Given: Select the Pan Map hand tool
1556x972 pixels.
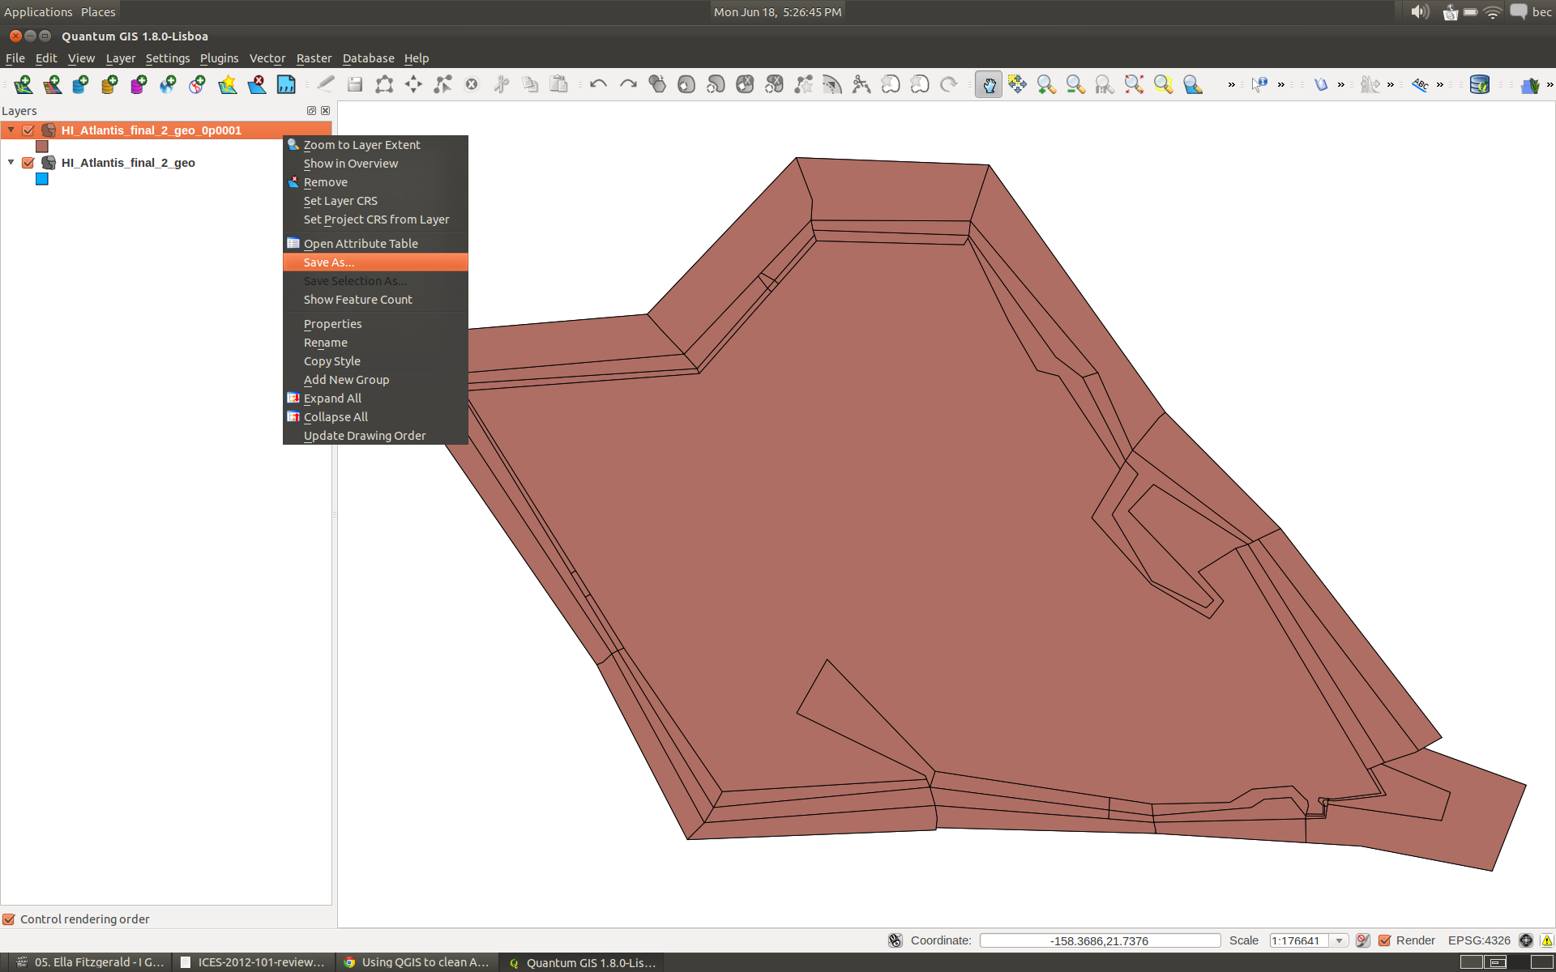Looking at the screenshot, I should (988, 84).
